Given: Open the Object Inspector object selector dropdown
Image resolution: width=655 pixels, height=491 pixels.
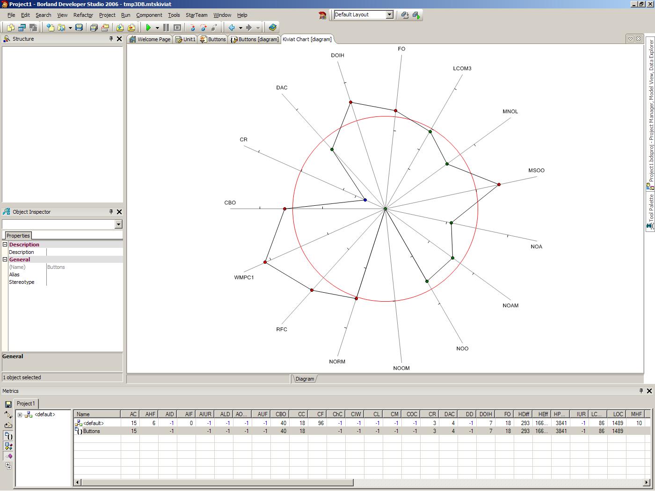Looking at the screenshot, I should (x=118, y=224).
